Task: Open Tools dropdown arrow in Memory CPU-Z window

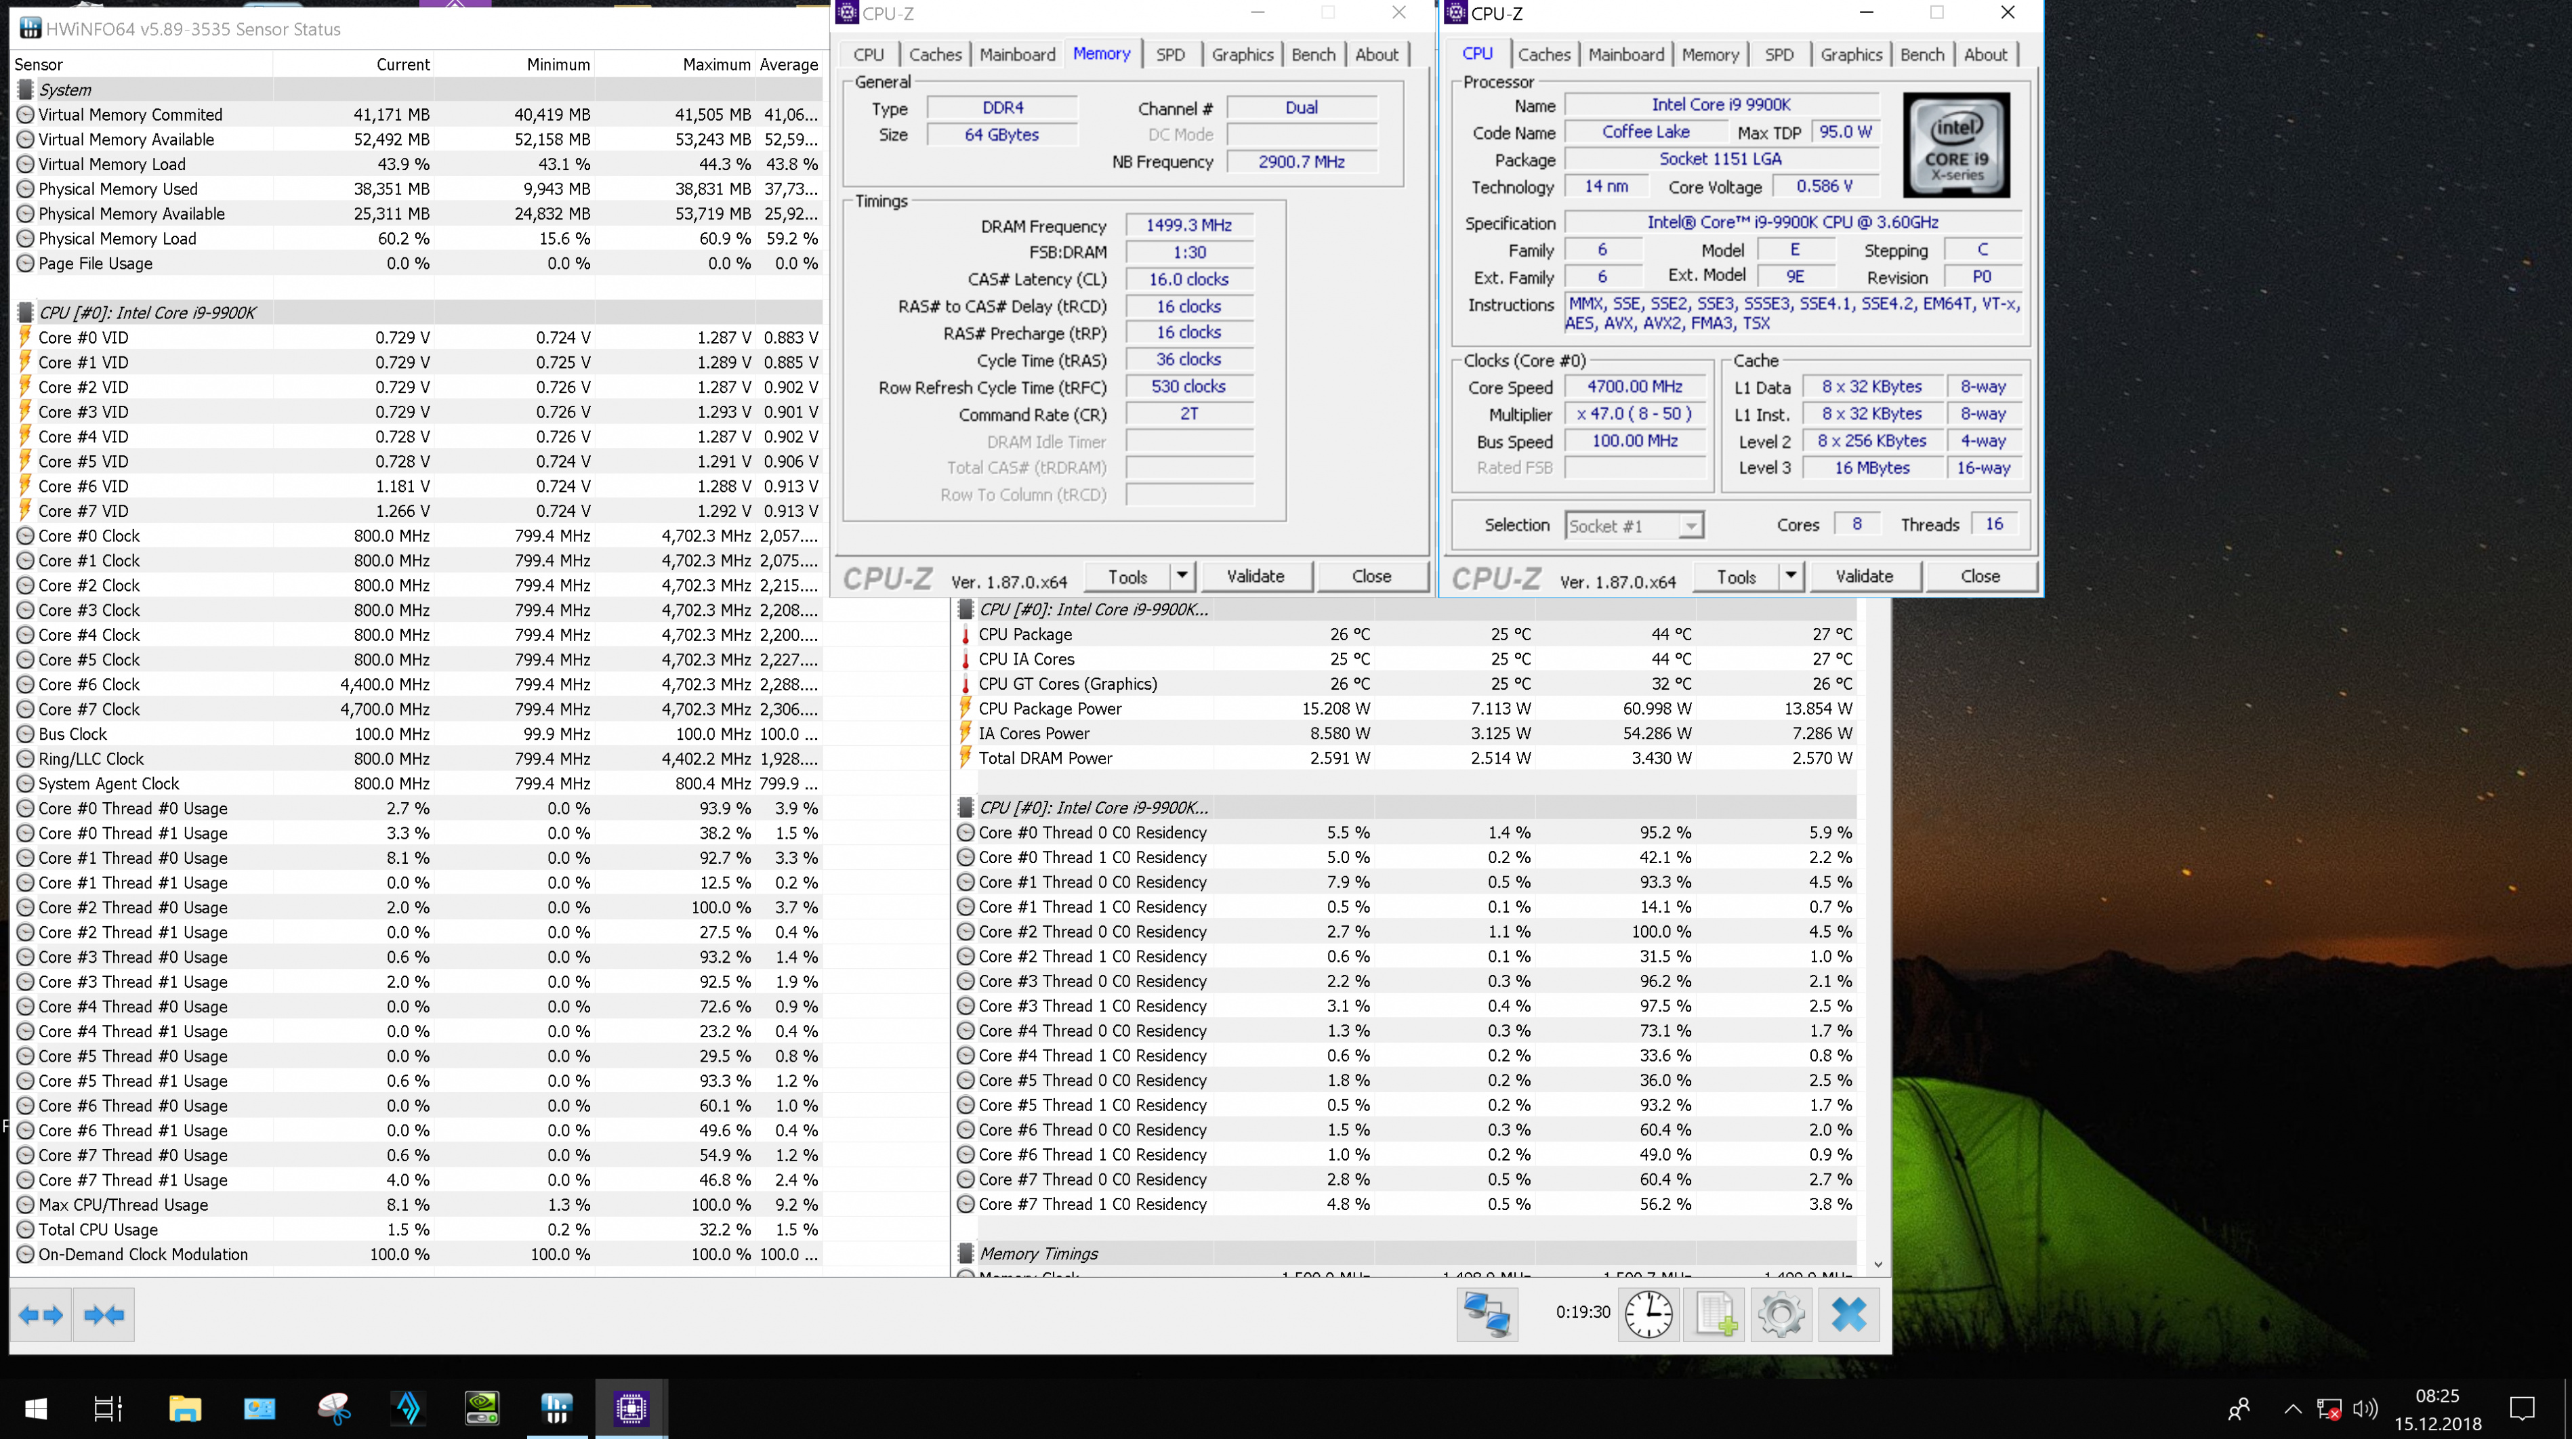Action: pyautogui.click(x=1181, y=575)
